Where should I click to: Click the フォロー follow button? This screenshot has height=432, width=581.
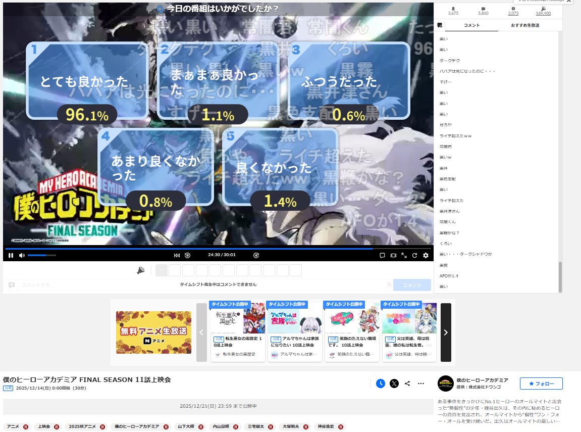(x=541, y=383)
